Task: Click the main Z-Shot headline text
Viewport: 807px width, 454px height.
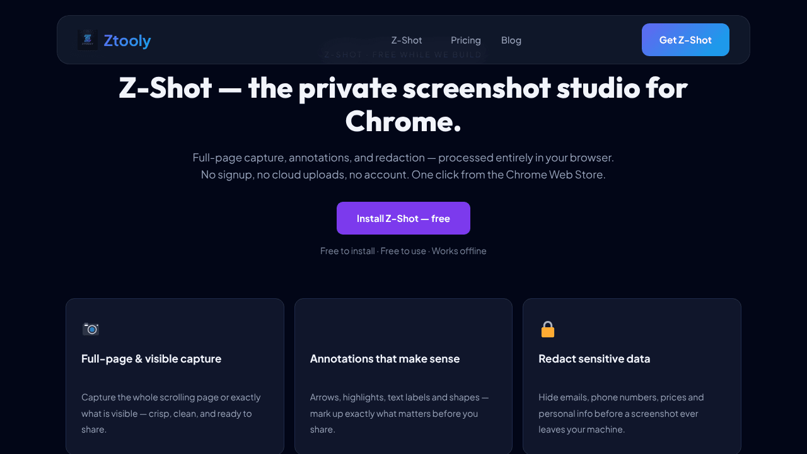Action: (x=403, y=104)
